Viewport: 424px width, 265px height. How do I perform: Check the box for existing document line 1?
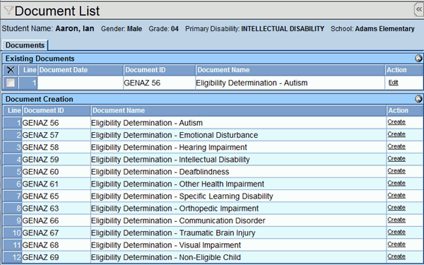click(x=11, y=83)
